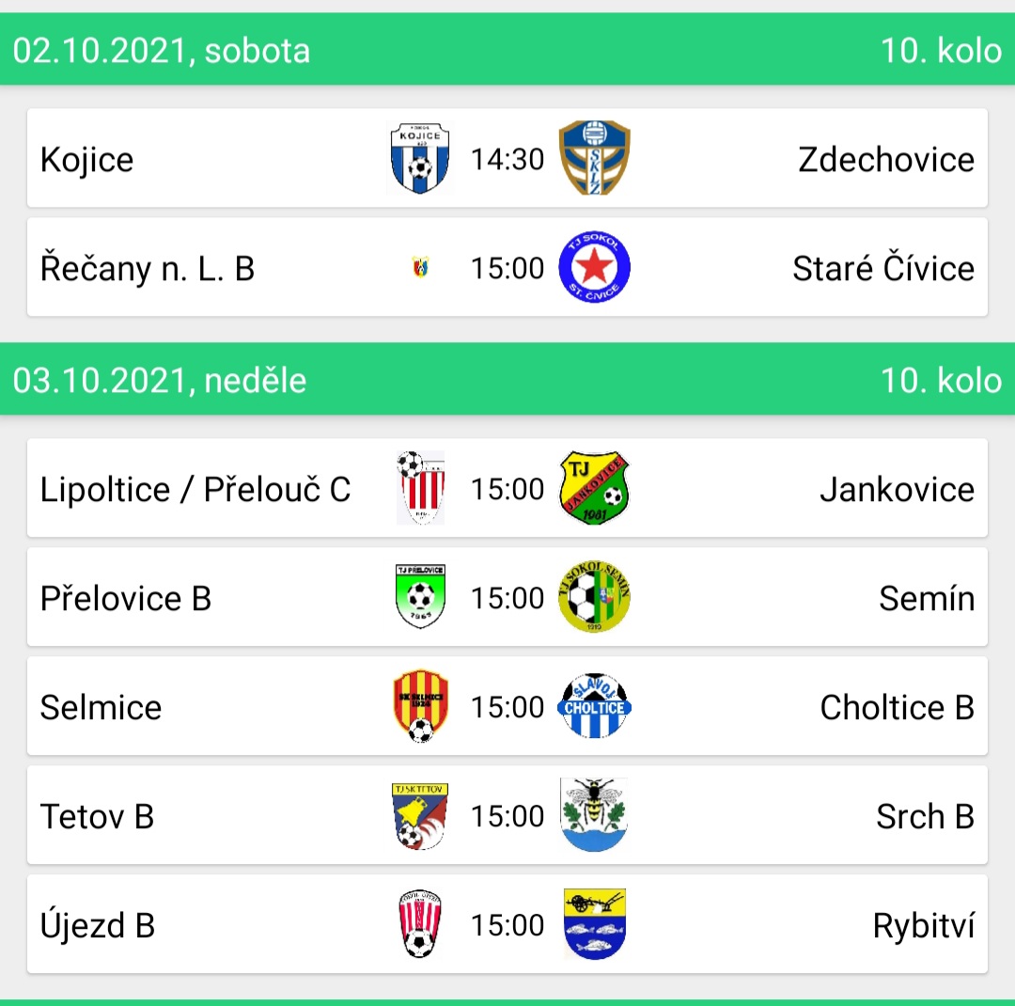Screen dimensions: 1015x1006
Task: Select the 03.10.2021 neděle header
Action: coord(507,379)
